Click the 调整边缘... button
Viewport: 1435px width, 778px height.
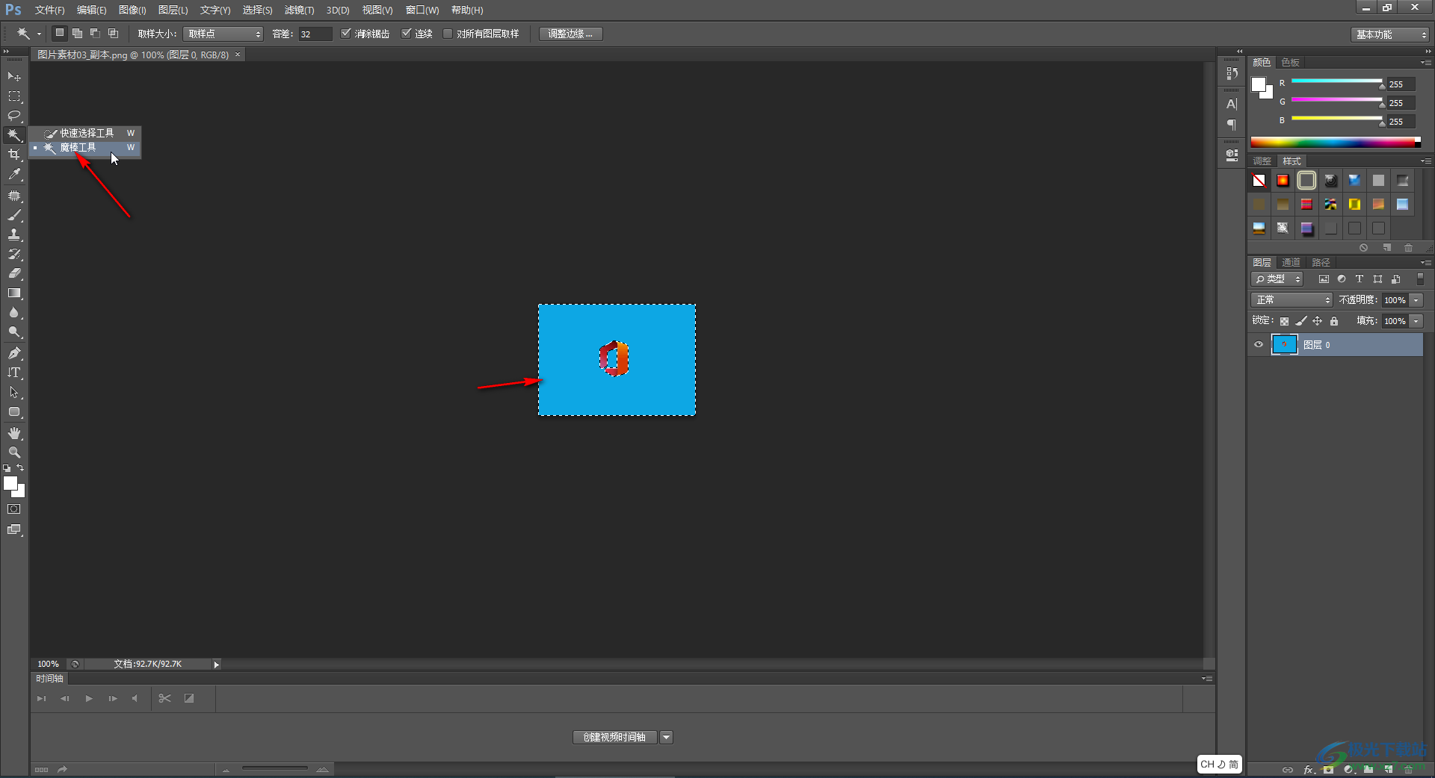[x=570, y=34]
